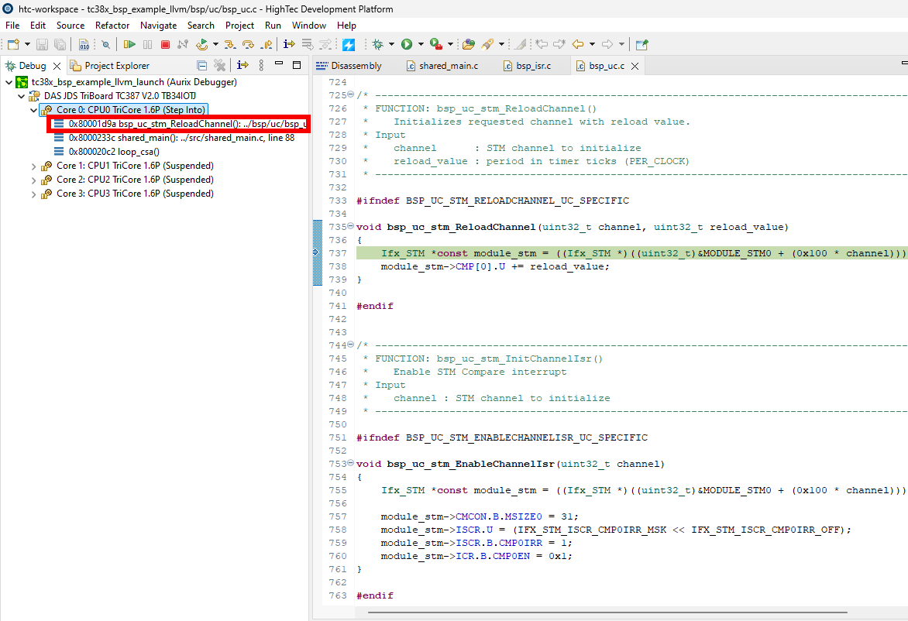
Task: Switch to the shared_main.c editor tab
Action: point(448,66)
